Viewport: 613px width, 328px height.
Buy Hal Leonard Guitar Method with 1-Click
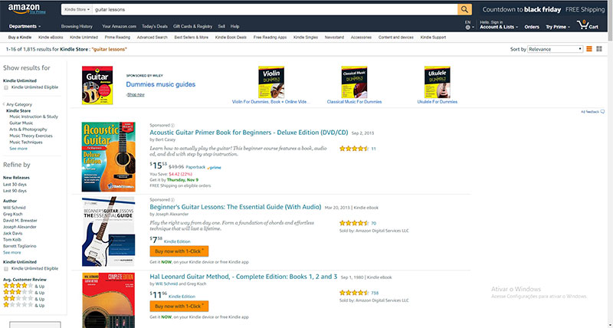point(179,306)
